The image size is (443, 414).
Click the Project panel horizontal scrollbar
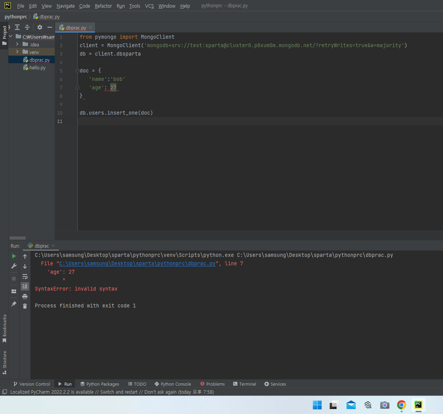click(x=18, y=238)
